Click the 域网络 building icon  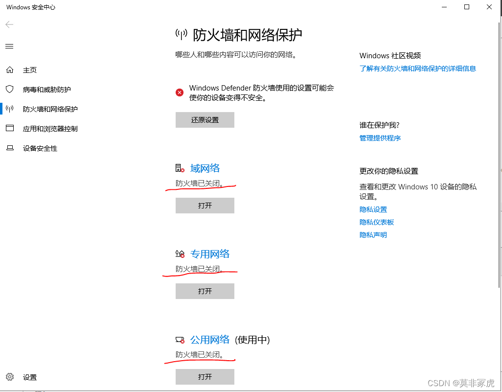180,168
